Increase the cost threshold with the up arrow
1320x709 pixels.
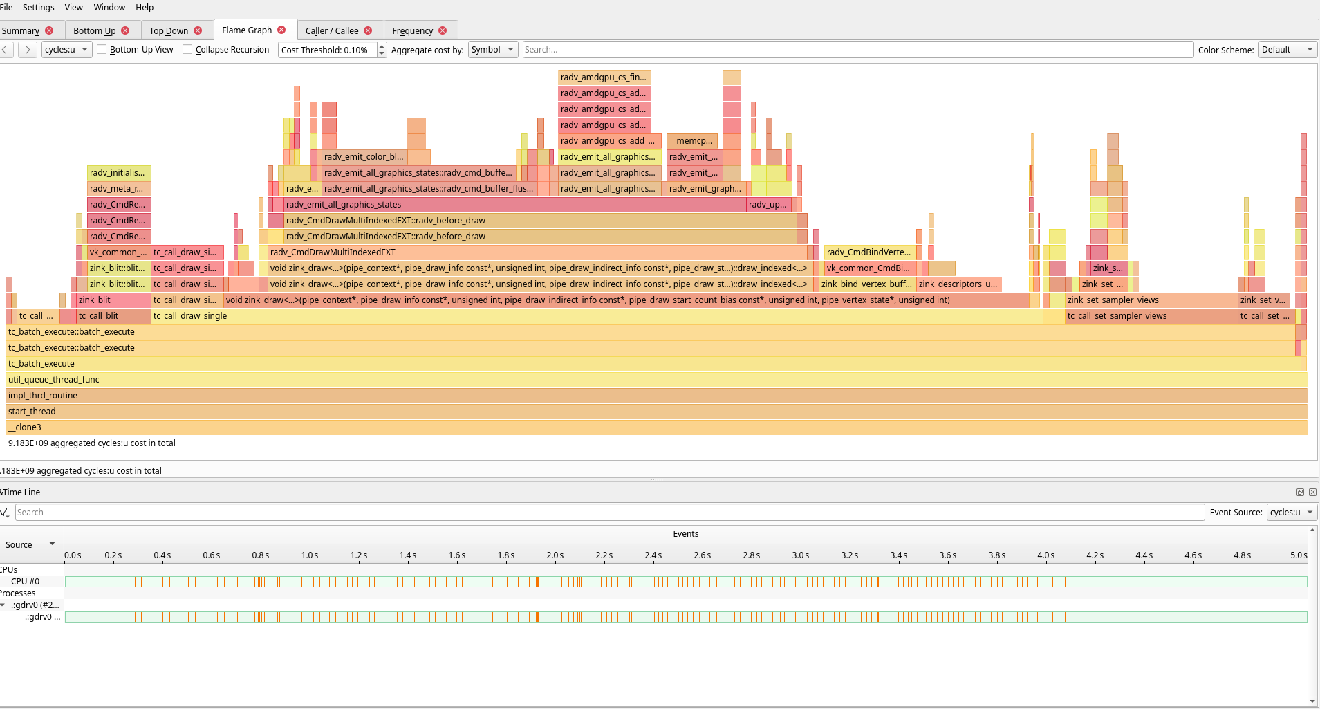click(382, 46)
